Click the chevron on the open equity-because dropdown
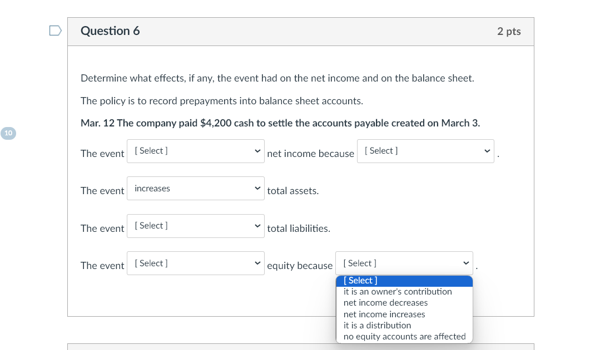The image size is (590, 350). (x=466, y=263)
